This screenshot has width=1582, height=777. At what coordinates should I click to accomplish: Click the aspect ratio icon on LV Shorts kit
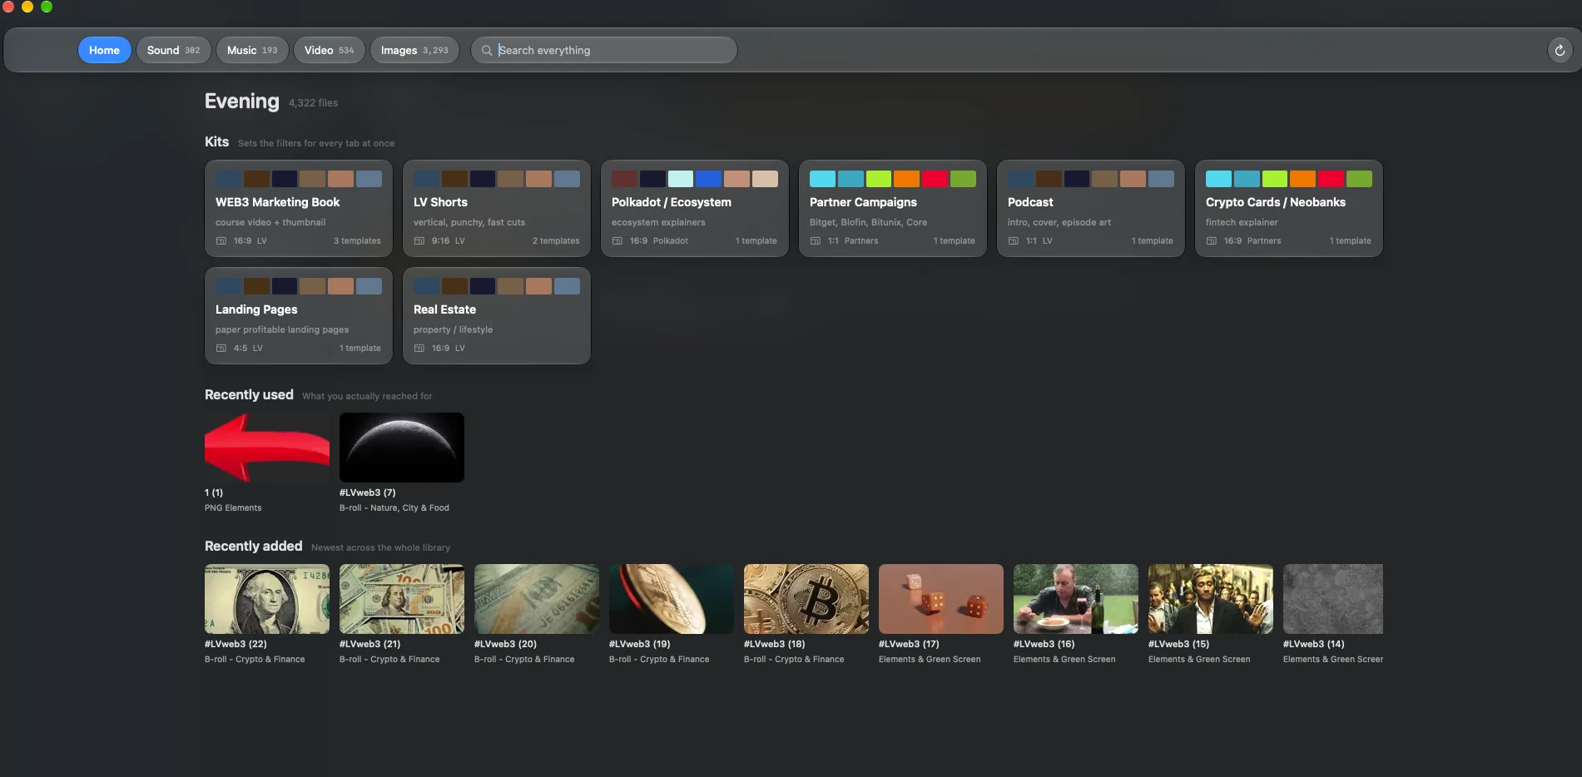tap(419, 241)
